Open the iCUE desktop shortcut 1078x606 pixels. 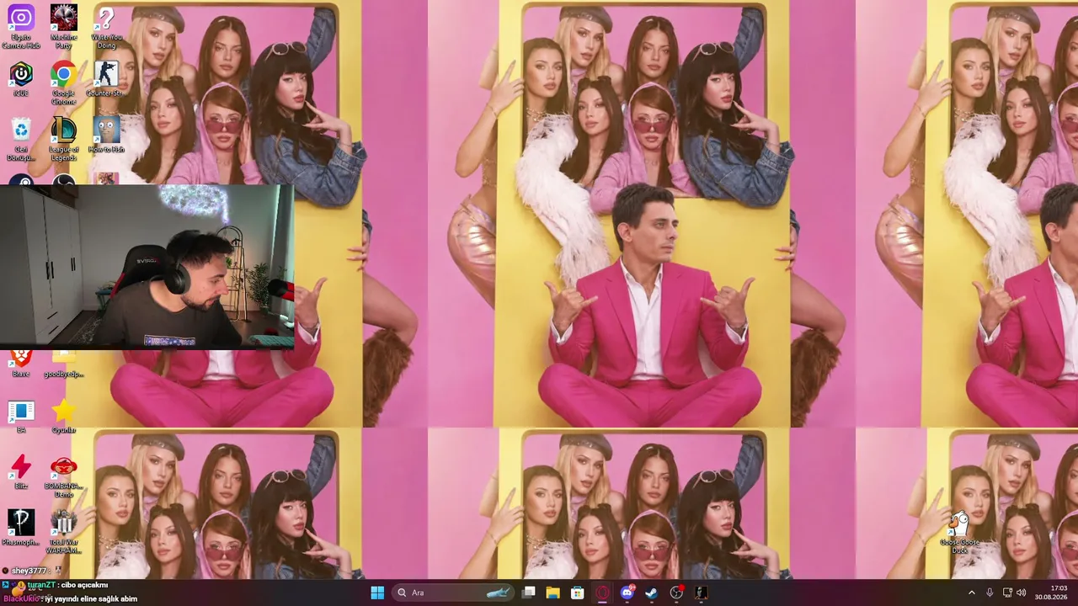[21, 78]
